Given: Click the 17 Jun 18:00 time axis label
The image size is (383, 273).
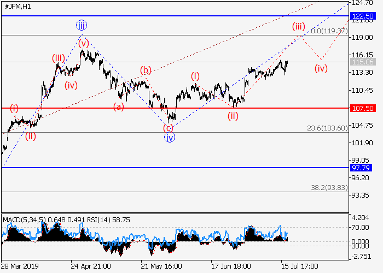Looking at the screenshot, I should (231, 265).
